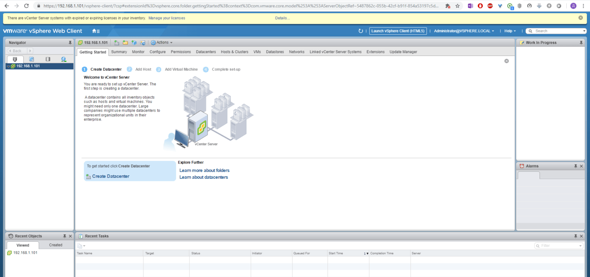The image size is (590, 277).
Task: Collapse the 192.168.1.101 tree node
Action: coord(8,66)
